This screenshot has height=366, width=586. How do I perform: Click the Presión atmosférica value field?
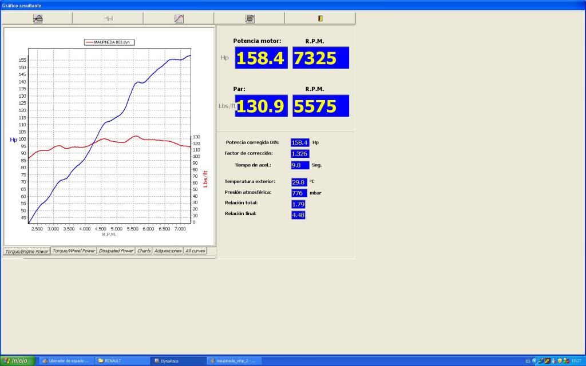click(x=299, y=193)
